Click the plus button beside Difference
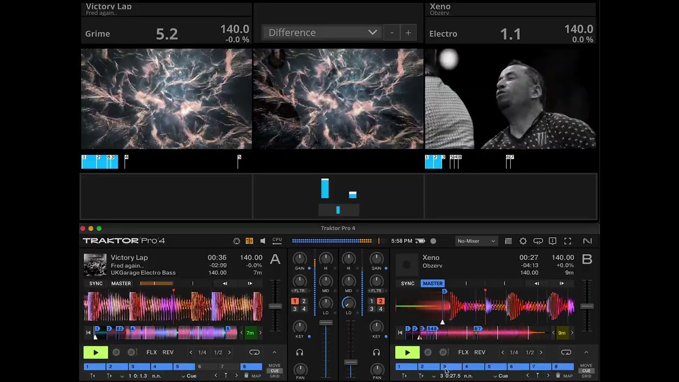 [408, 33]
